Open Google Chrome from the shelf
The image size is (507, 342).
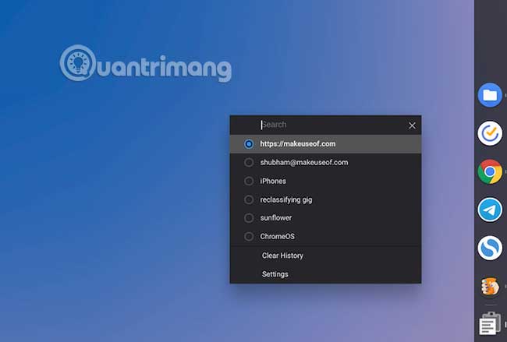[x=490, y=171]
